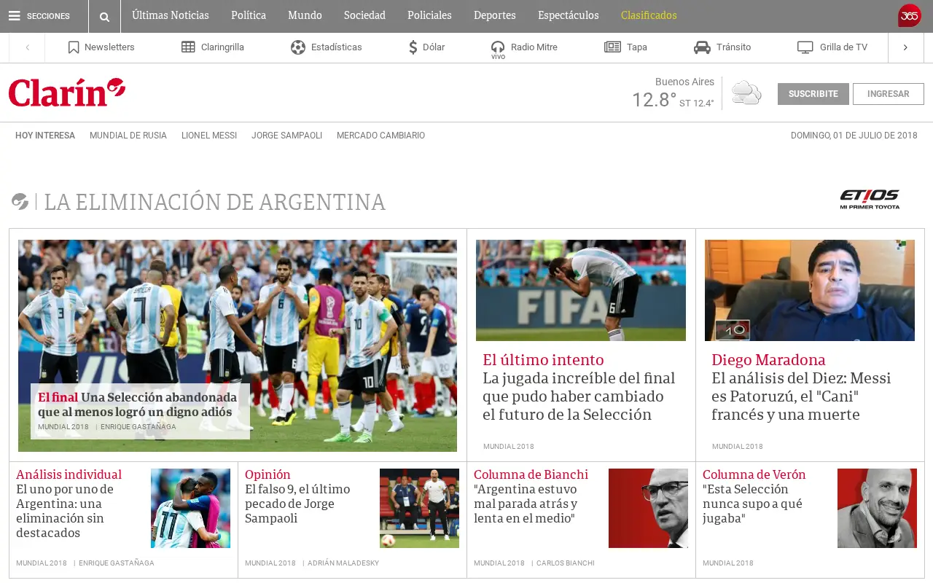This screenshot has width=933, height=583.
Task: Open Mercado Cambiario topic link
Action: pos(380,136)
